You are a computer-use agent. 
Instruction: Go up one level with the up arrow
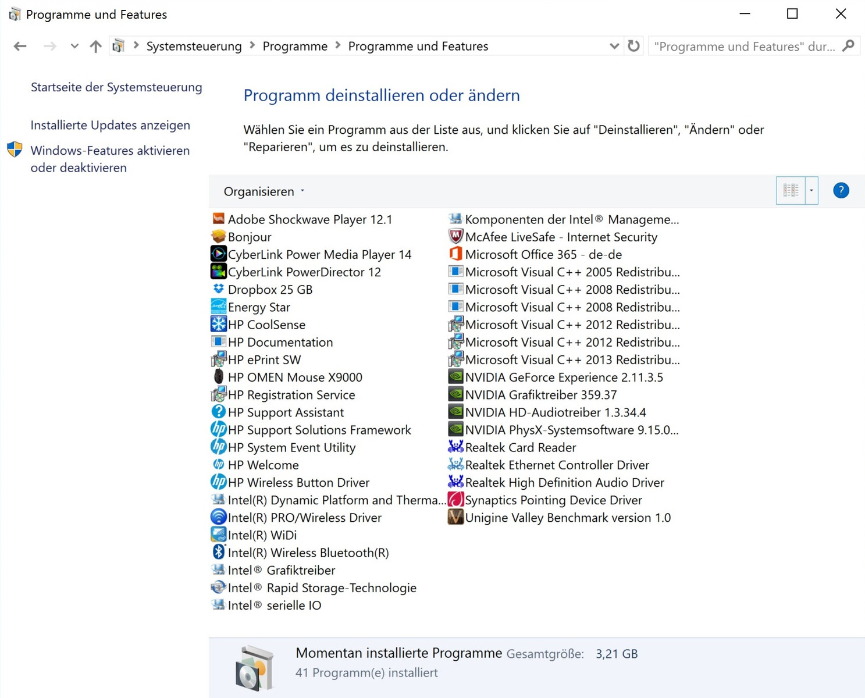[x=96, y=46]
